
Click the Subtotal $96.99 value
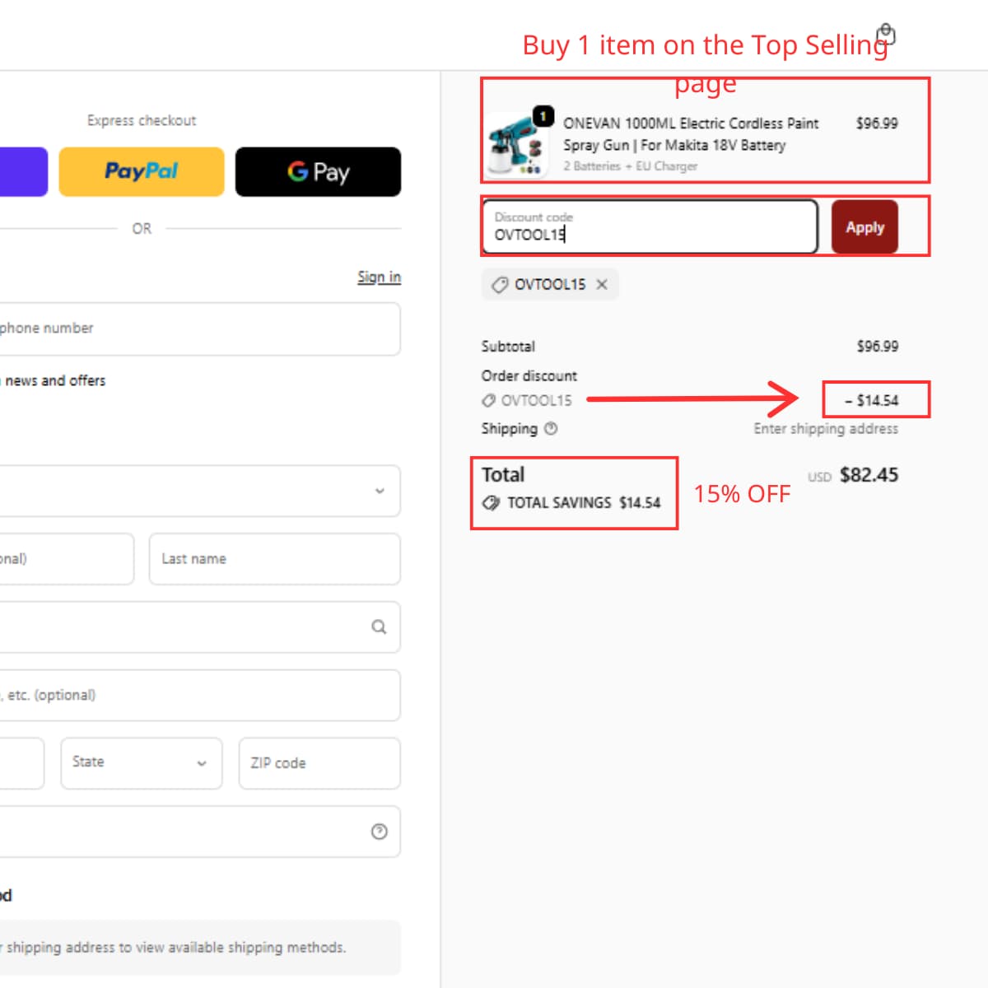coord(877,347)
